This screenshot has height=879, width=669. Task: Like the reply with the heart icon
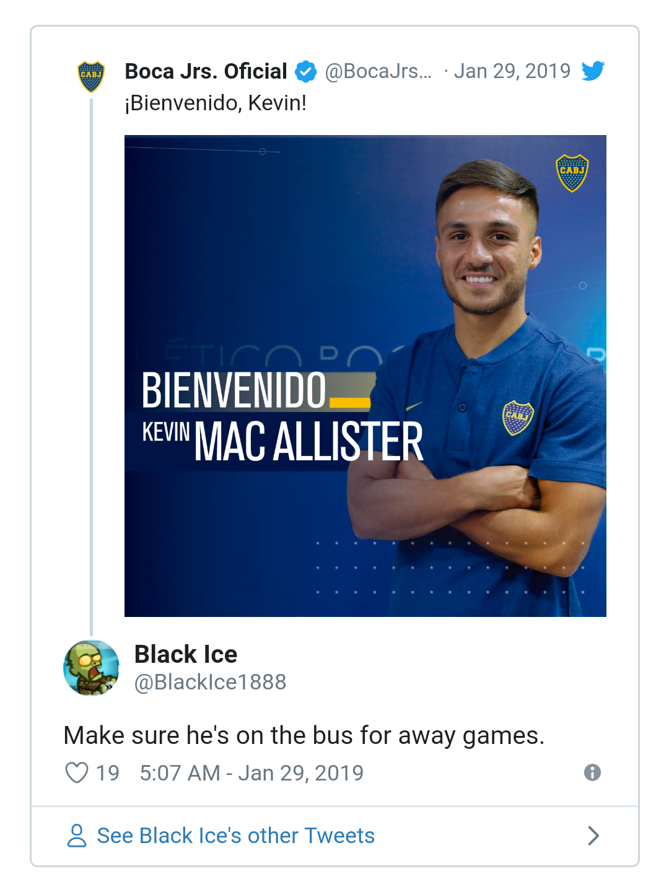click(77, 773)
